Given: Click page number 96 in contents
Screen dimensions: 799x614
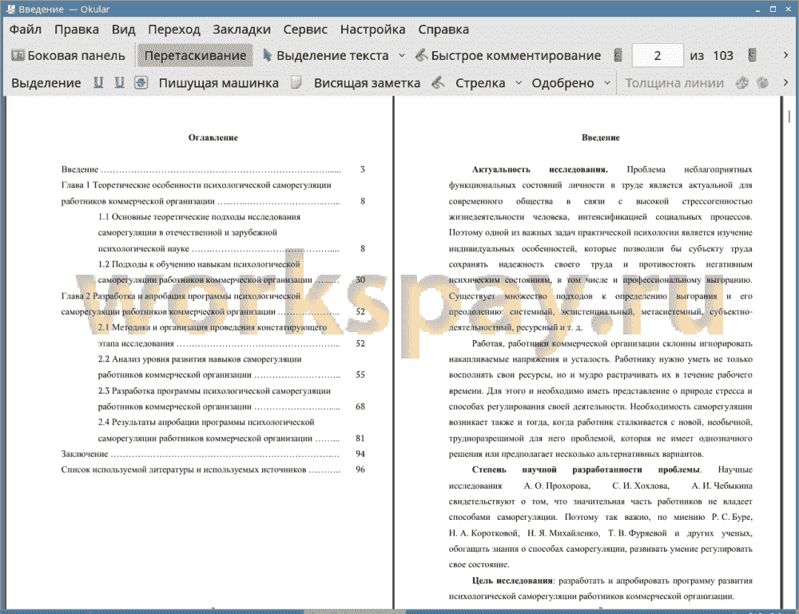Looking at the screenshot, I should point(360,469).
